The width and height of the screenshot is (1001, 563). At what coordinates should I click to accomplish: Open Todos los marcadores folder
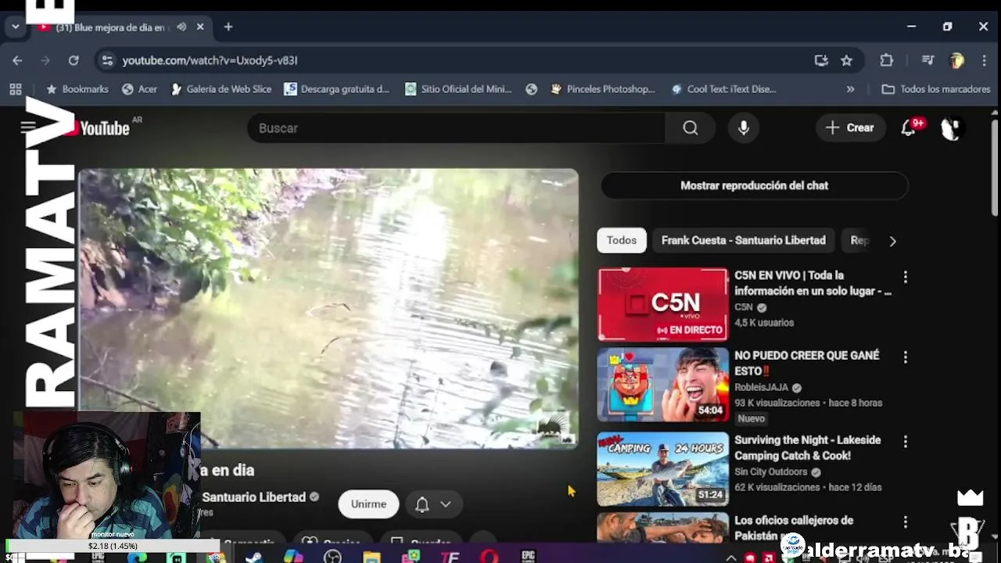click(935, 89)
